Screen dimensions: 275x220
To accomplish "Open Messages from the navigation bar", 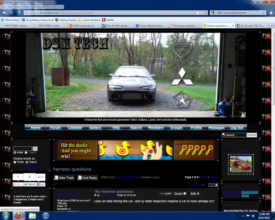I will click(x=217, y=128).
